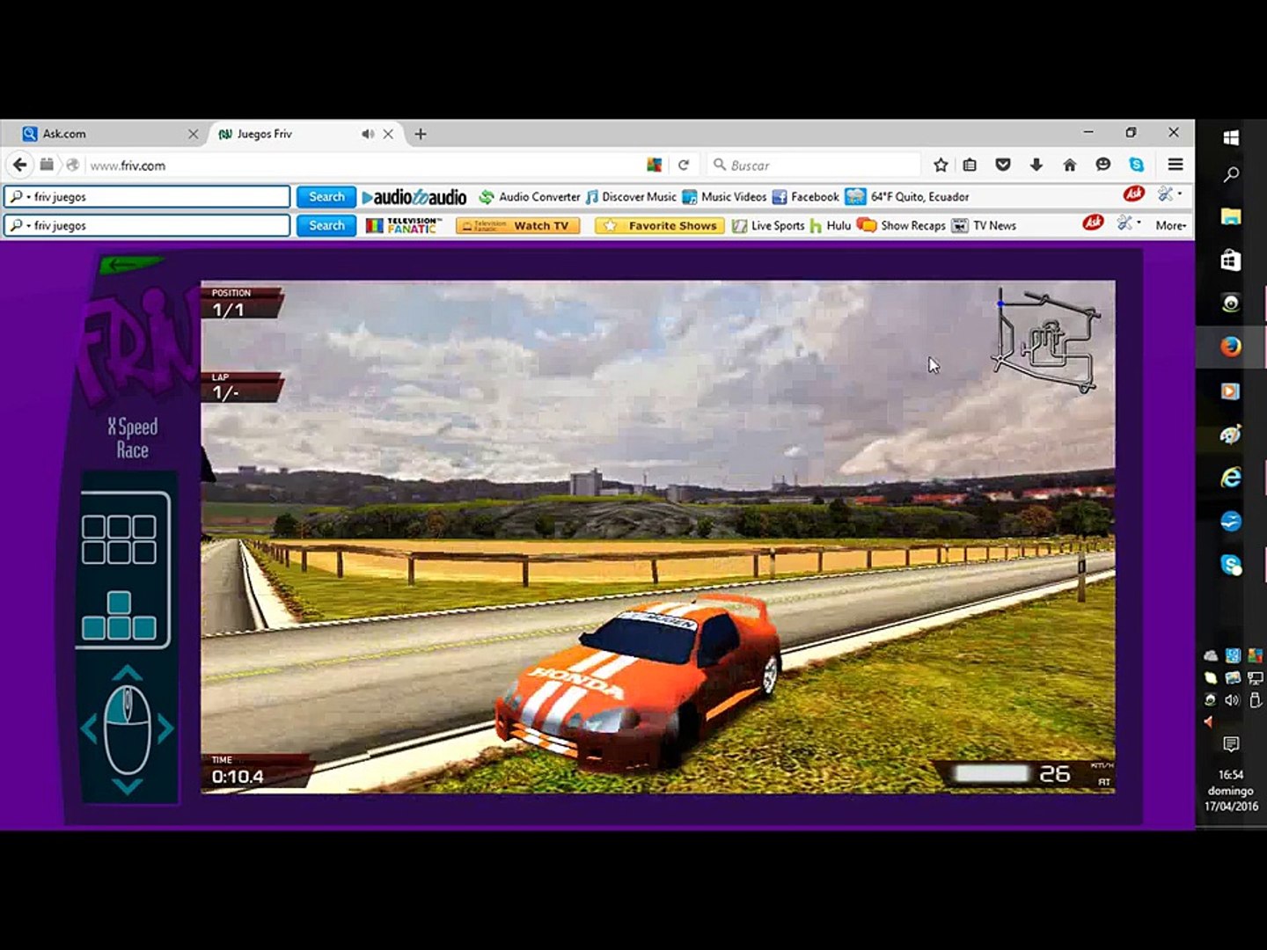Click the track minimap in the game

1046,340
